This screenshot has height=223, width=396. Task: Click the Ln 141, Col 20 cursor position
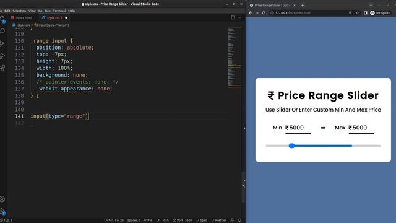pyautogui.click(x=114, y=221)
